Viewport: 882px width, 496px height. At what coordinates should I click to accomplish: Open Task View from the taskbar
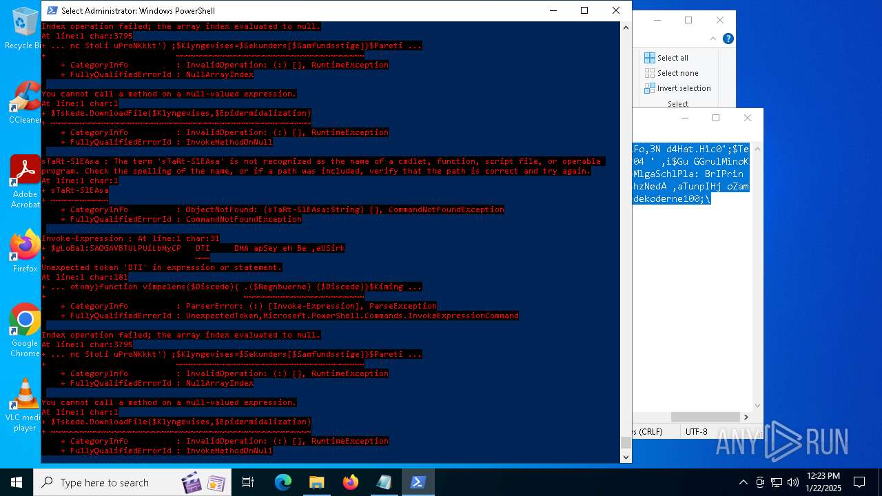tap(248, 482)
